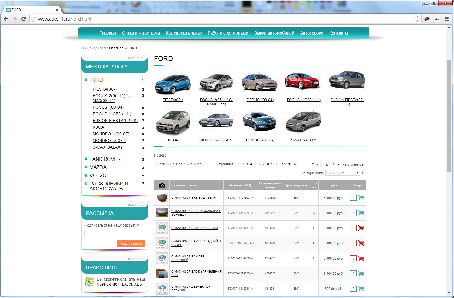This screenshot has width=454, height=298.
Task: Open FUSION,FIESTA(02-08) sidebar link
Action: [115, 121]
